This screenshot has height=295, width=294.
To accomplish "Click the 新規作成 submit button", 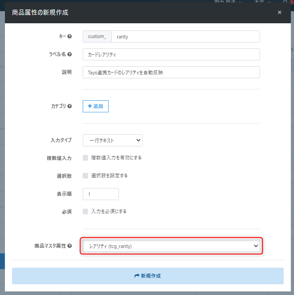I will coord(148,276).
